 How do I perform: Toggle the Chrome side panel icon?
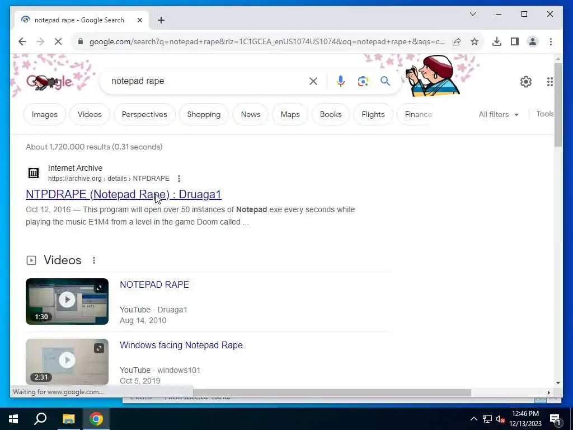(515, 41)
